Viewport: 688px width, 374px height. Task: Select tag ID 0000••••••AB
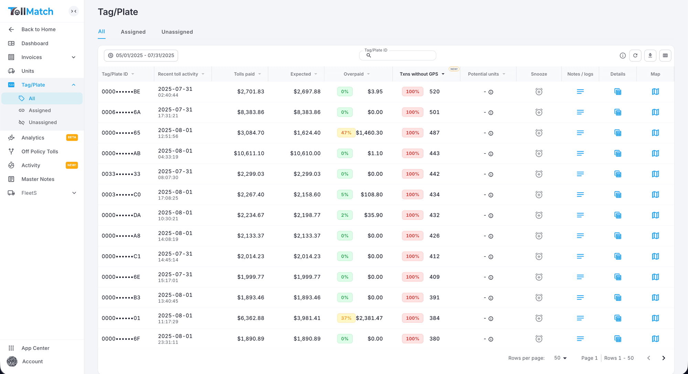coord(121,153)
